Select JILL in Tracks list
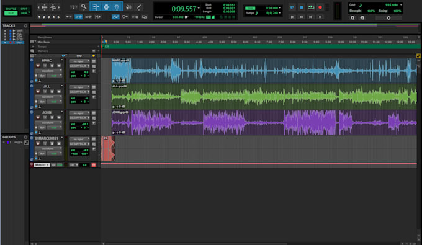This screenshot has height=245, width=422. click(20, 33)
